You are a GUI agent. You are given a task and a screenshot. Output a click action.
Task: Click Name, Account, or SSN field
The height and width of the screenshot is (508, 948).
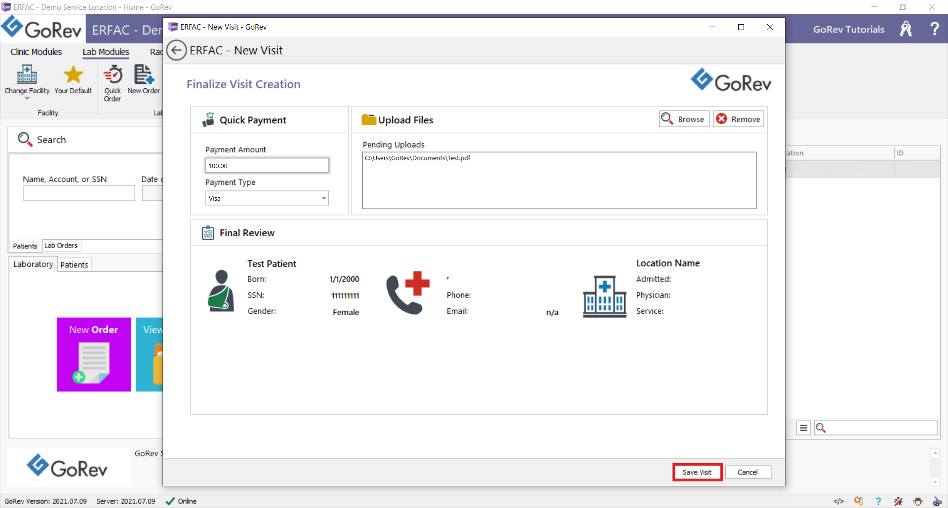click(79, 193)
